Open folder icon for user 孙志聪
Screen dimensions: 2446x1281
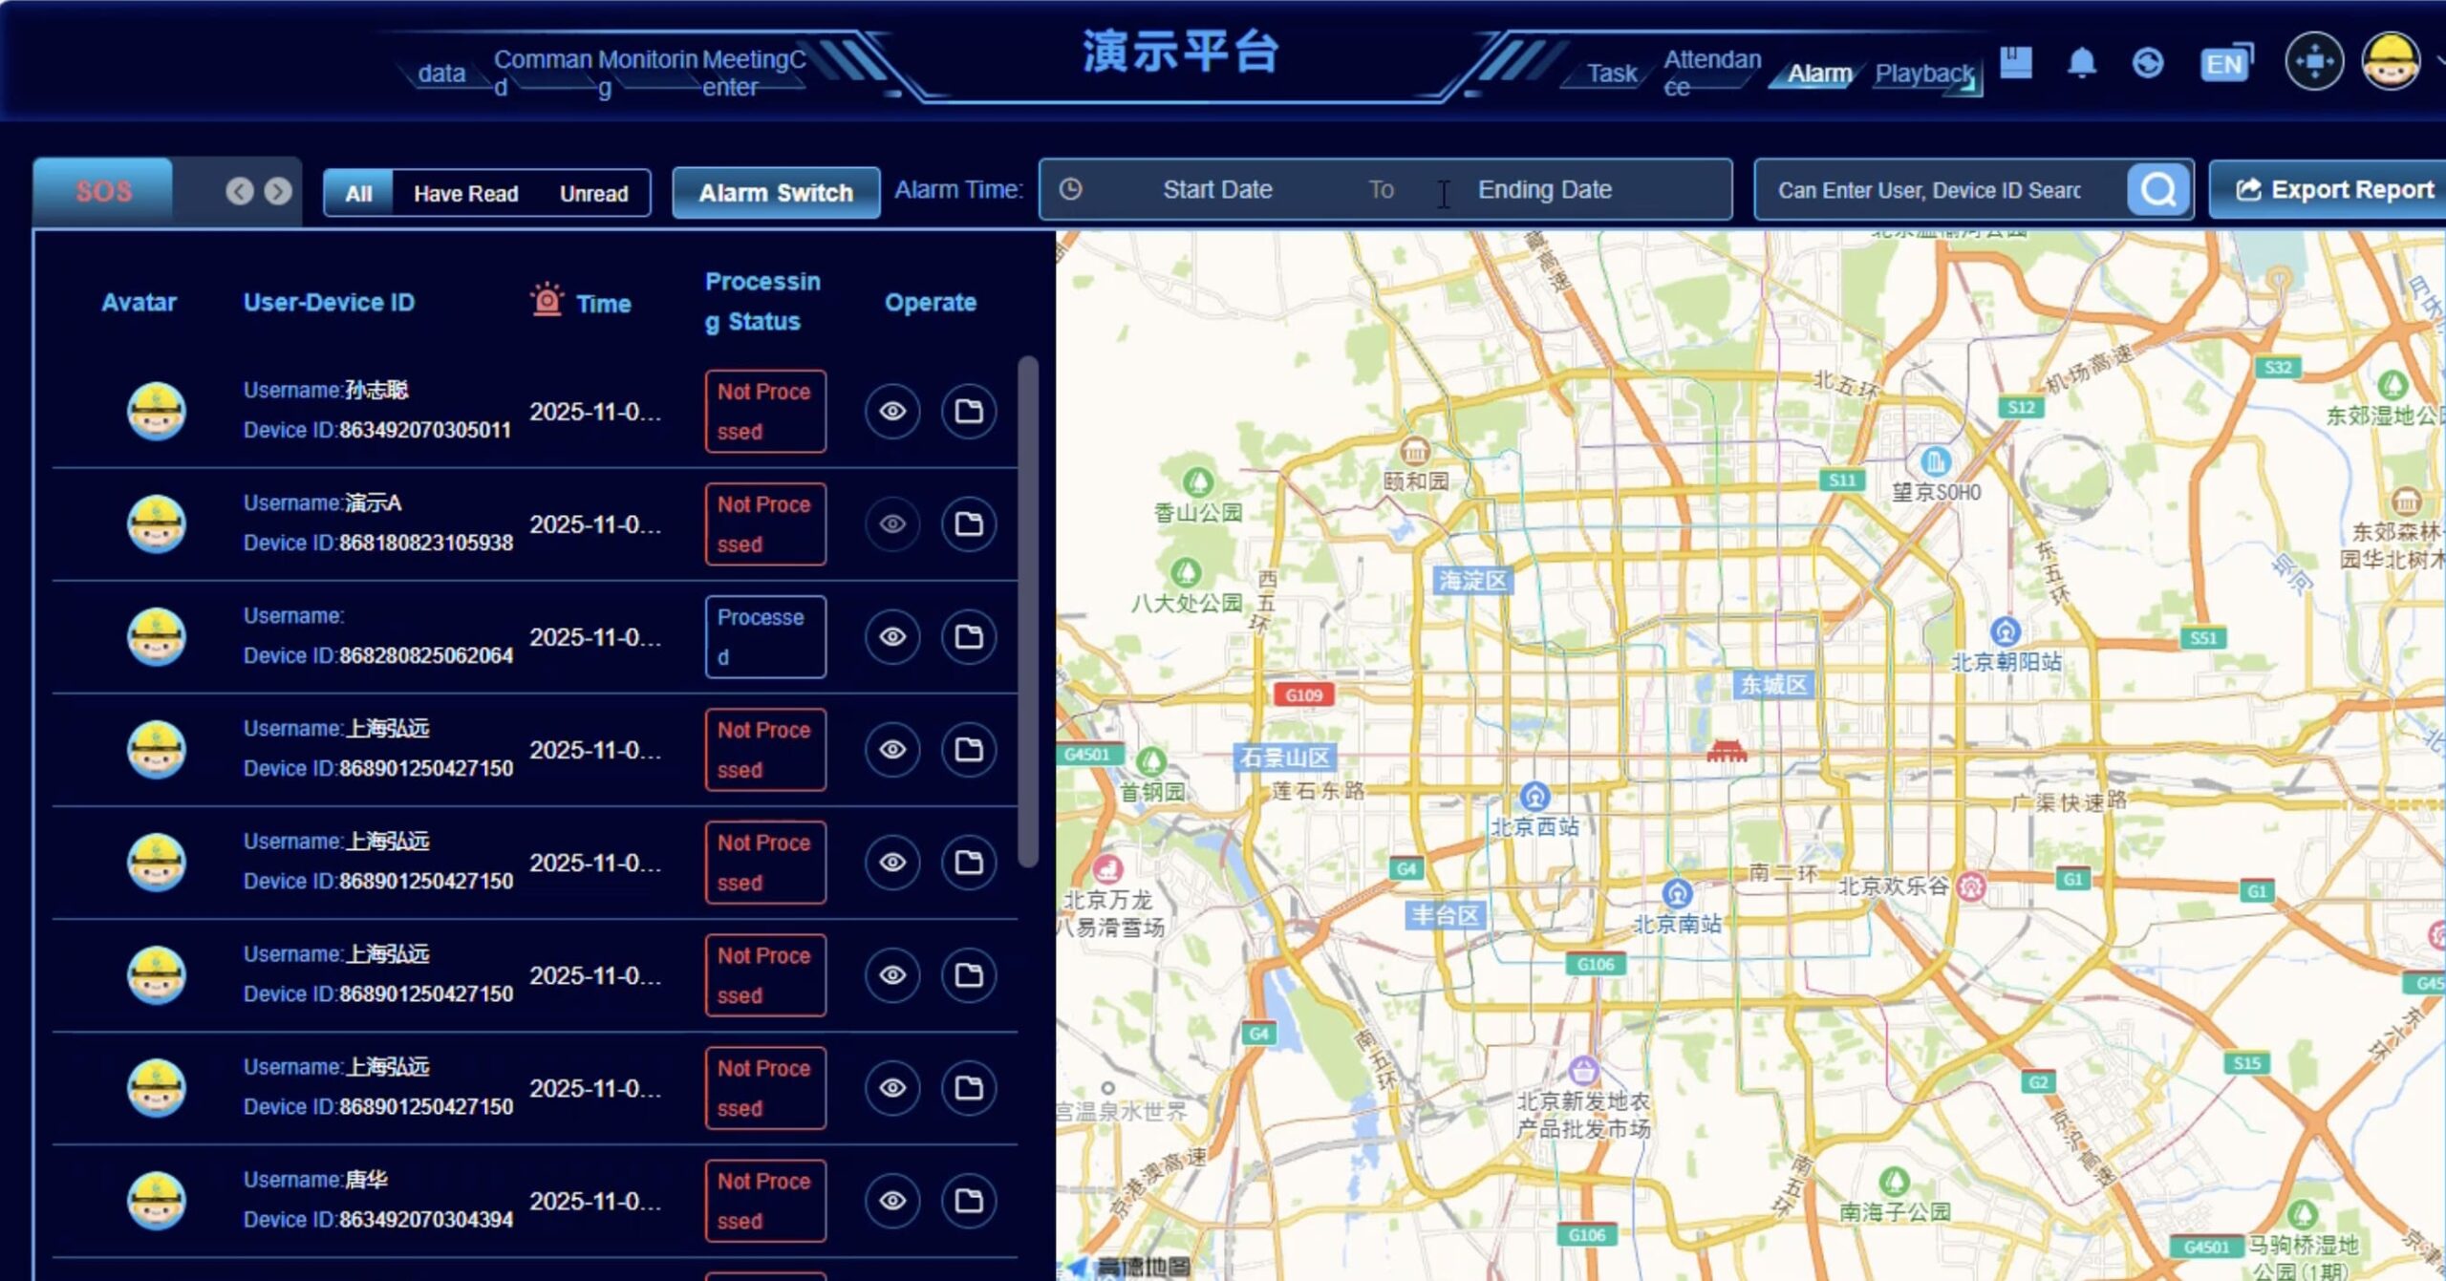tap(969, 412)
